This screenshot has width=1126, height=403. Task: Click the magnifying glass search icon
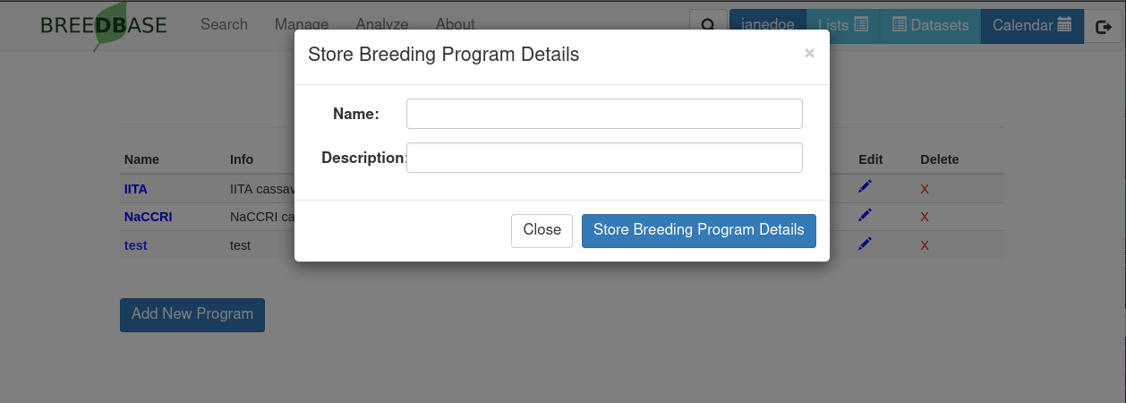[x=708, y=26]
